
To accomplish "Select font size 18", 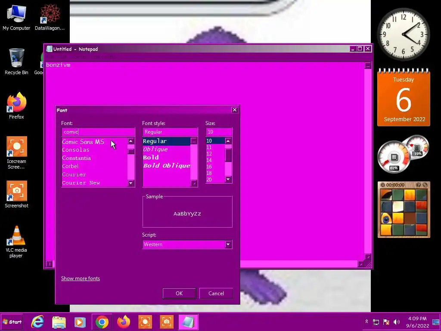I will pyautogui.click(x=215, y=173).
